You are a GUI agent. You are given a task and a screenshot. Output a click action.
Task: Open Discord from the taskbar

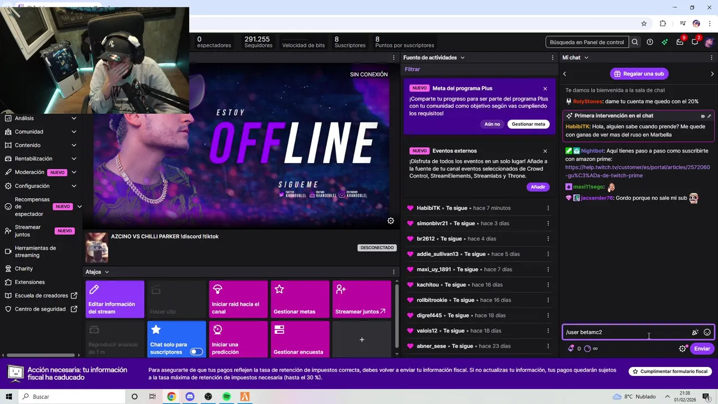click(190, 397)
